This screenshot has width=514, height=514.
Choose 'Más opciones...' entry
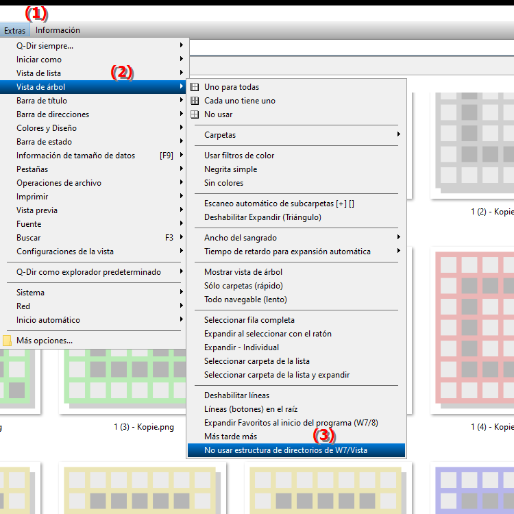[x=93, y=341]
